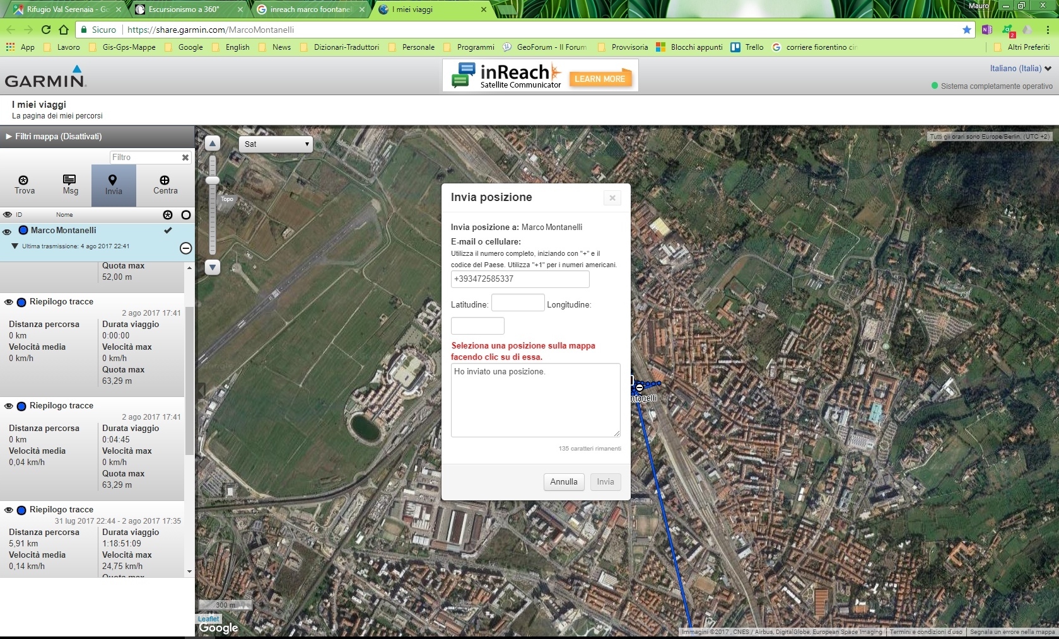
Task: Click Termini e condizioni d'uso link
Action: [x=926, y=632]
